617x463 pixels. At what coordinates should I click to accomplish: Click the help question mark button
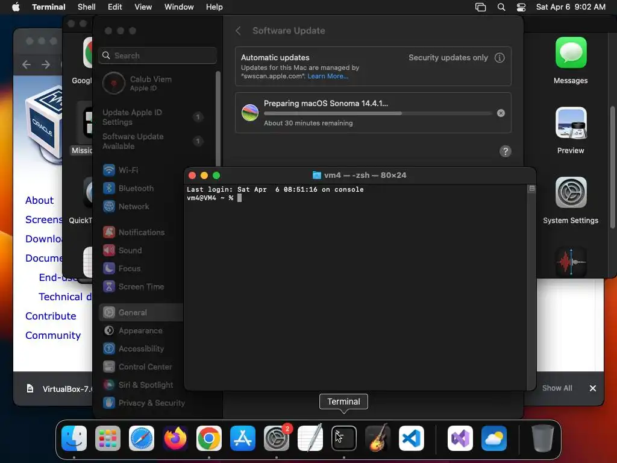point(506,151)
